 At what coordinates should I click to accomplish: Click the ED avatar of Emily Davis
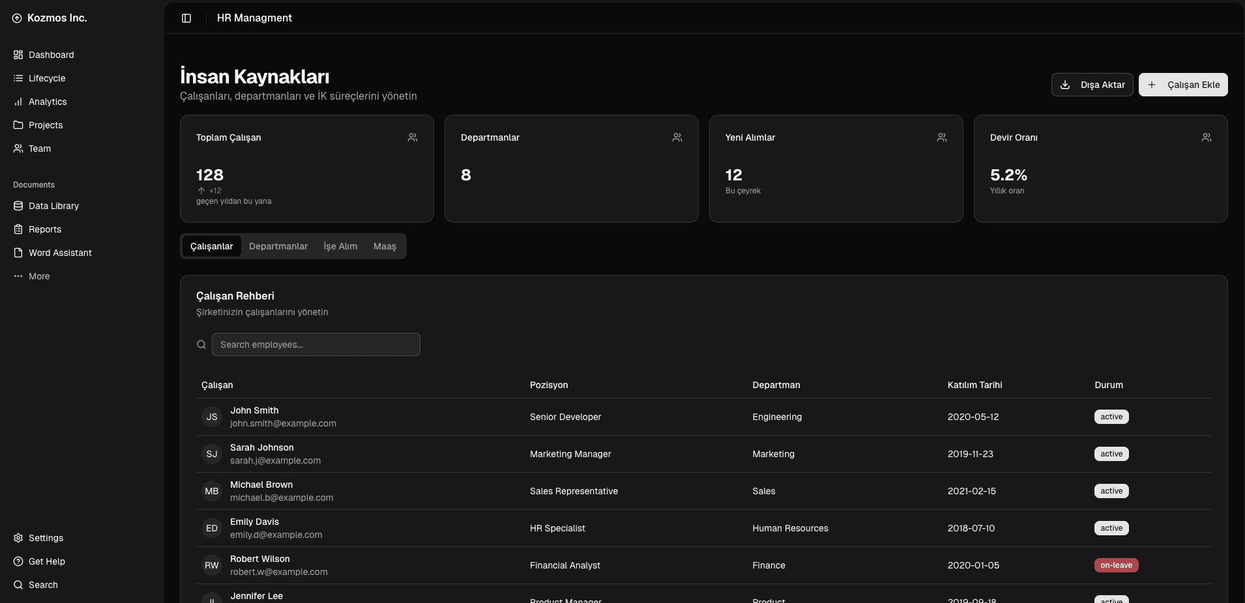[x=212, y=528]
